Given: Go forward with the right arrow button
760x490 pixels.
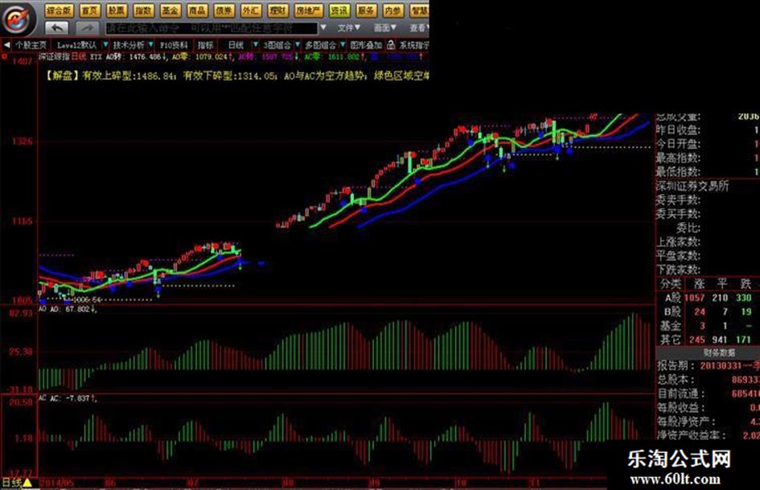Looking at the screenshot, I should 87,27.
